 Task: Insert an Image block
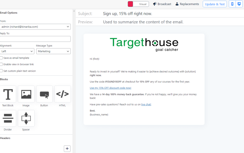26,94
